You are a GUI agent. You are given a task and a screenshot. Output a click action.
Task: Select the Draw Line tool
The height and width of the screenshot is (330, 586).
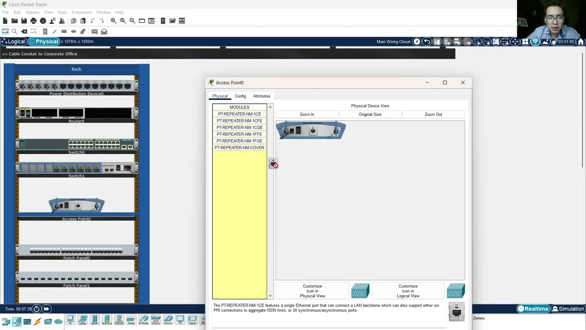tap(54, 32)
